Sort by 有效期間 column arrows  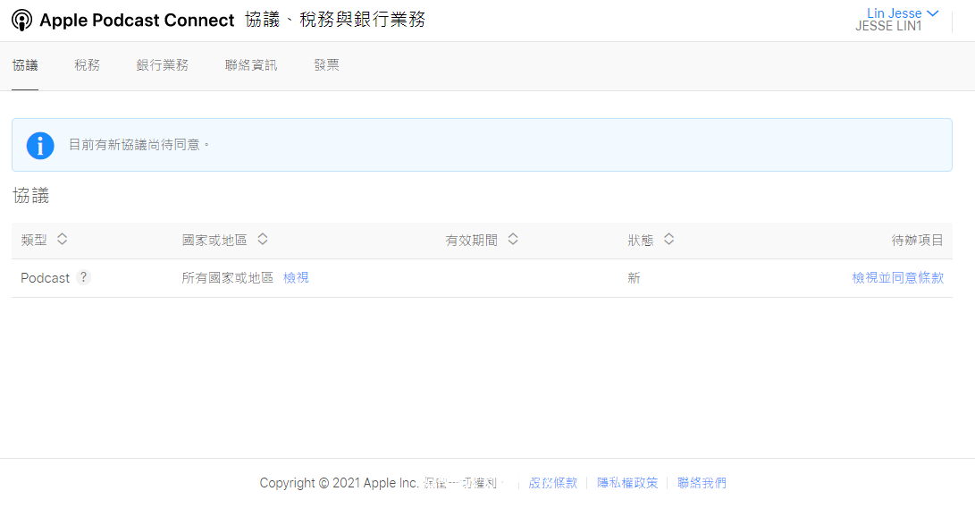point(513,239)
